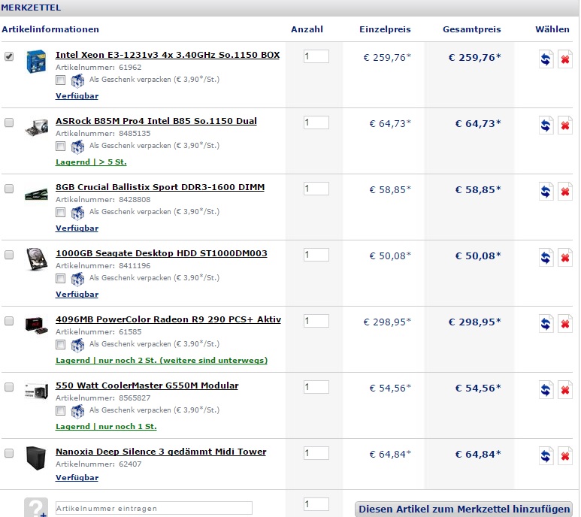
Task: Select the PowerColor Radeon row checkbox
Action: (9, 321)
